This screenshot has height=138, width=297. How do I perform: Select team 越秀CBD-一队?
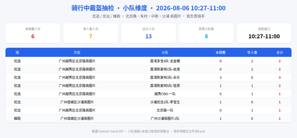click(165, 94)
